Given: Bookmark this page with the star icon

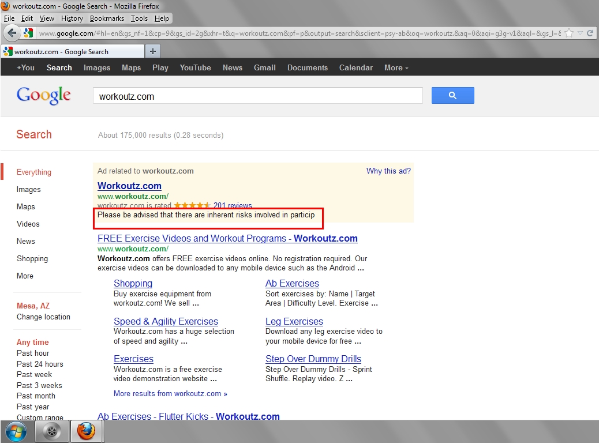Looking at the screenshot, I should 569,33.
